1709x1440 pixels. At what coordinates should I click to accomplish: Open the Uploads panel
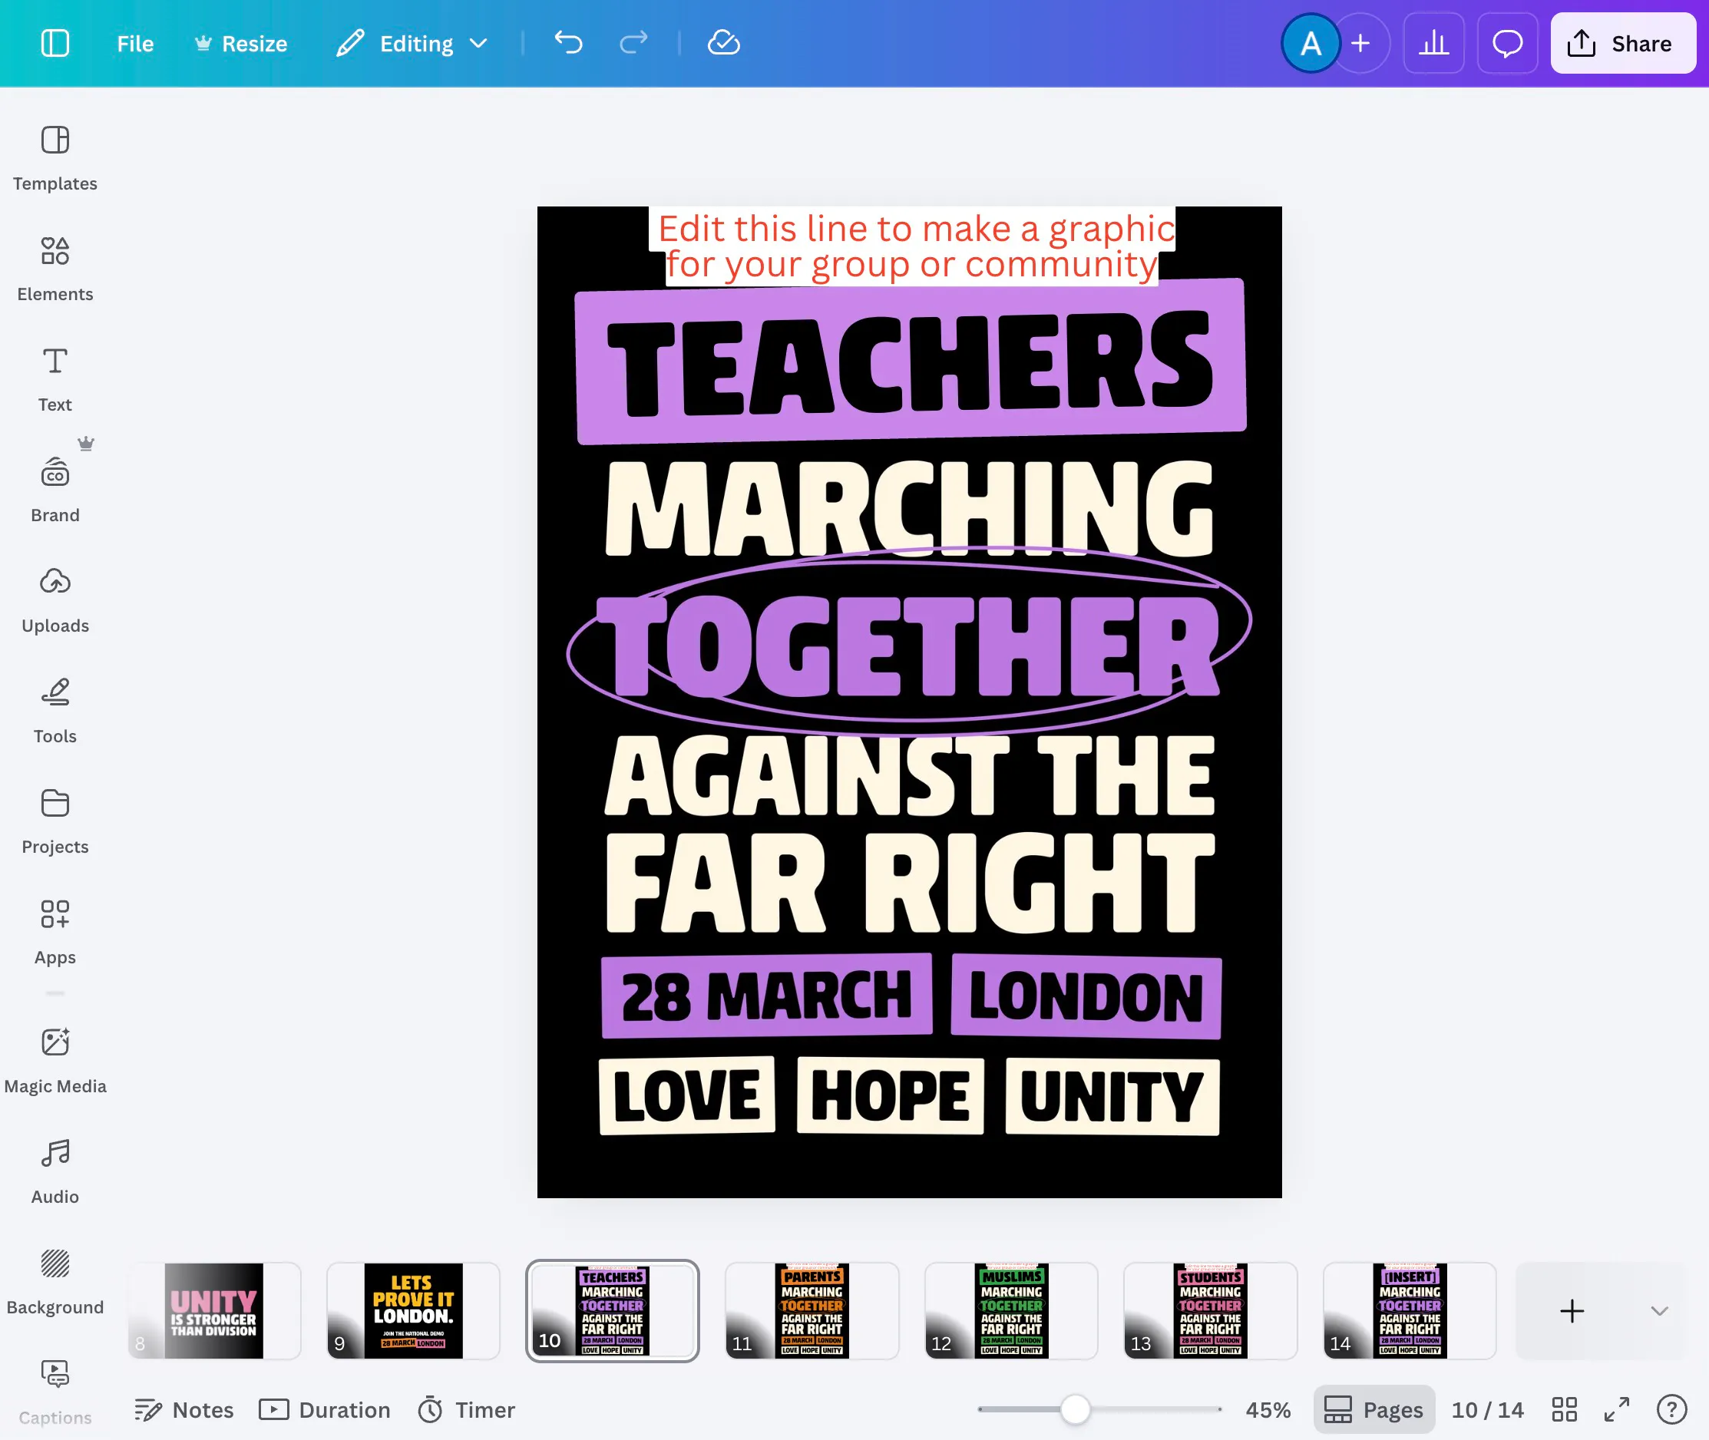click(54, 596)
